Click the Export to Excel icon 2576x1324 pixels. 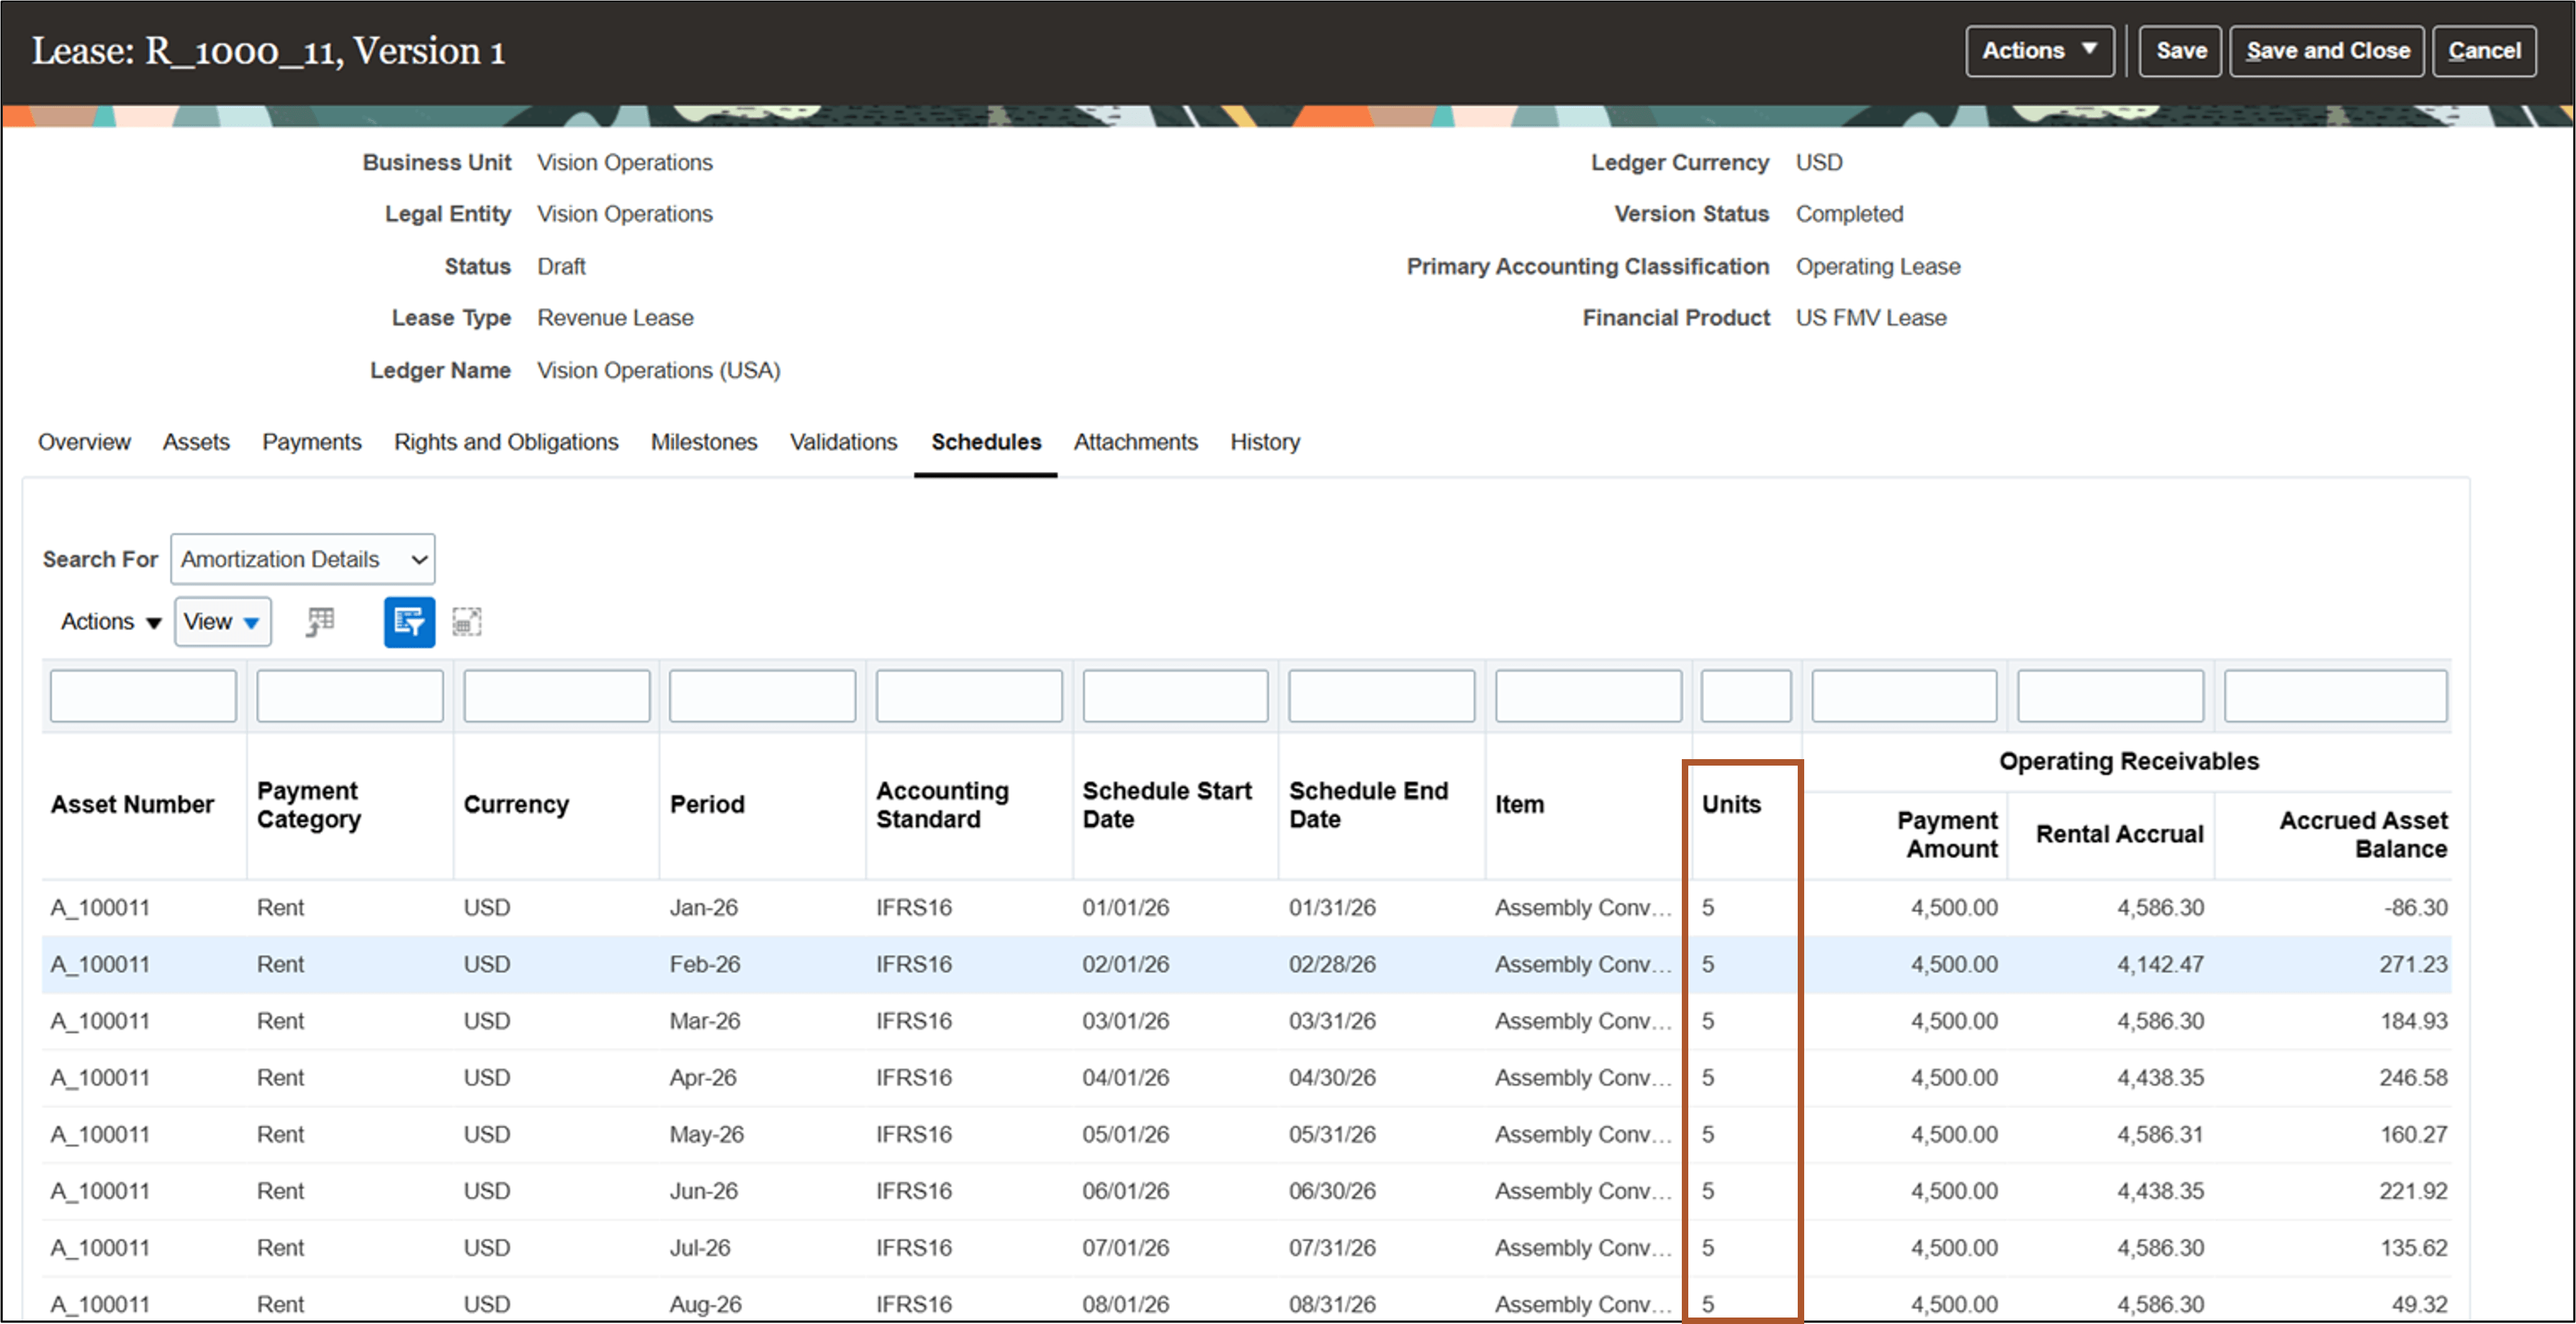(x=320, y=622)
